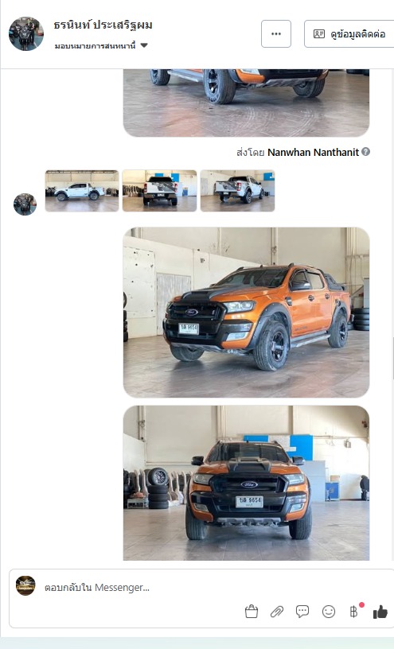
Task: Expand the มอบหมายการสนทนานี้ assignment dropdown
Action: point(101,45)
